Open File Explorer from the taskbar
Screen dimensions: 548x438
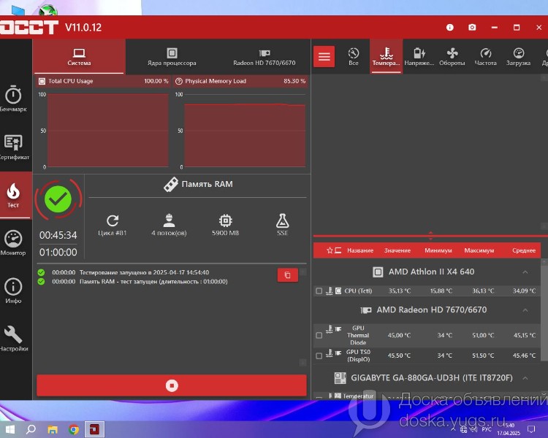point(53,429)
